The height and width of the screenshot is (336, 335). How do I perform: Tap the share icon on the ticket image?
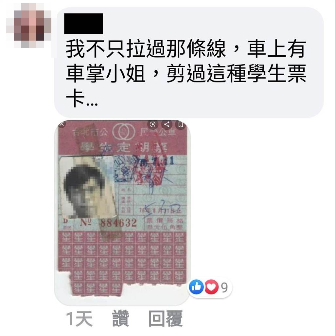click(x=167, y=124)
